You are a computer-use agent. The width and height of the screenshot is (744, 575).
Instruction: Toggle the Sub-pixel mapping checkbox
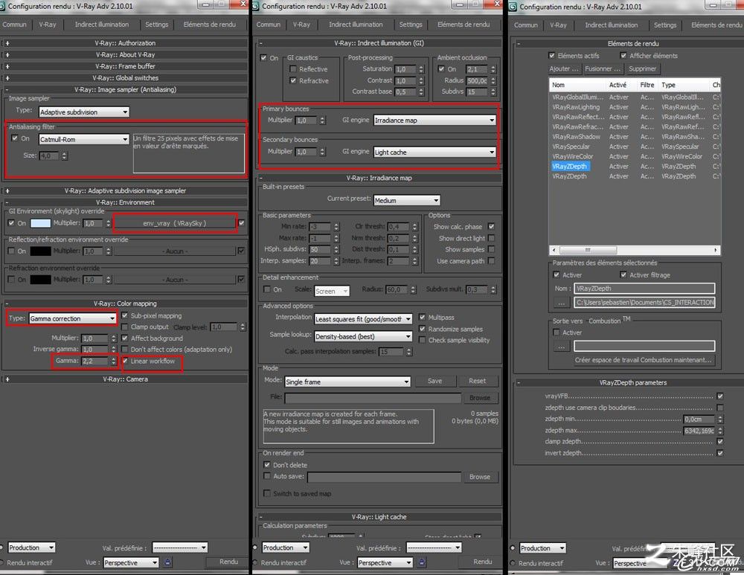pos(125,315)
